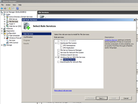Click the Storage node icon
The image size is (138, 104).
[x=4, y=45]
